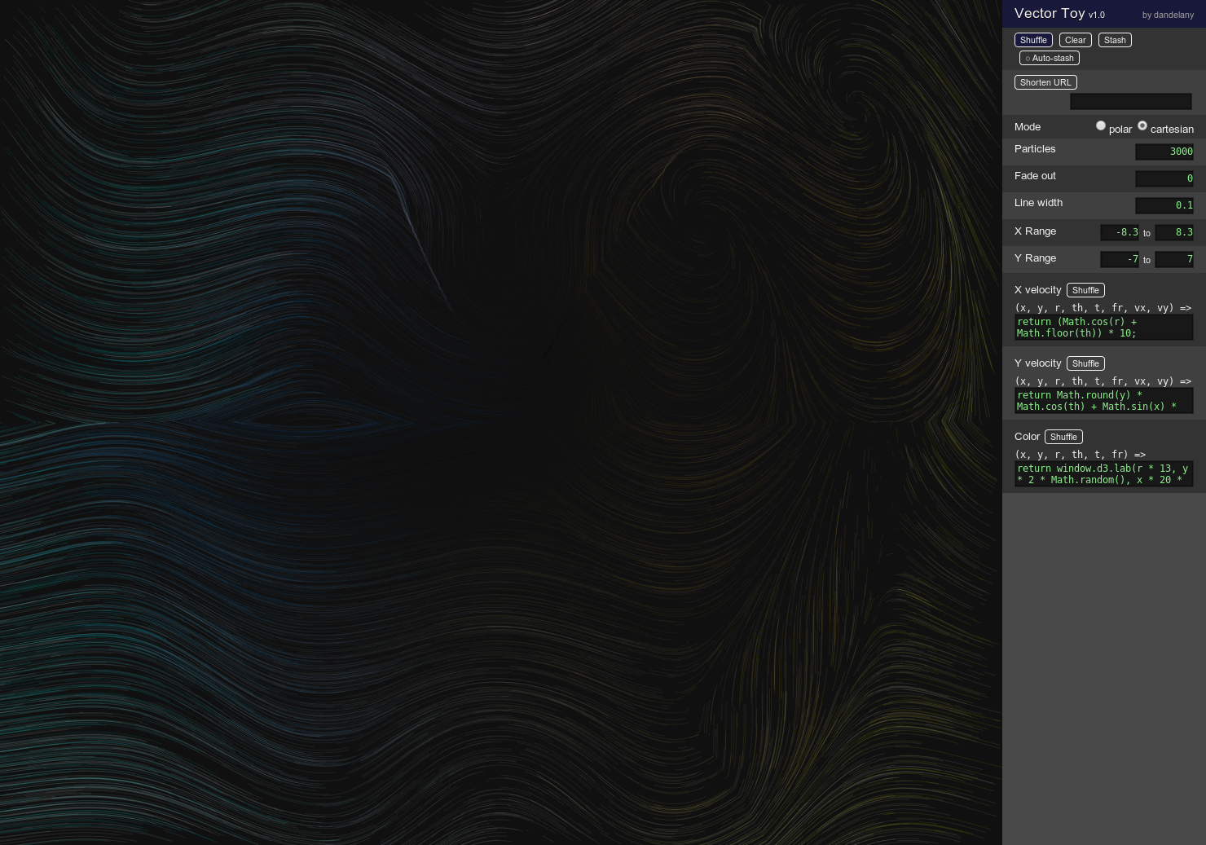
Task: Click the Shorten URL button
Action: (1045, 82)
